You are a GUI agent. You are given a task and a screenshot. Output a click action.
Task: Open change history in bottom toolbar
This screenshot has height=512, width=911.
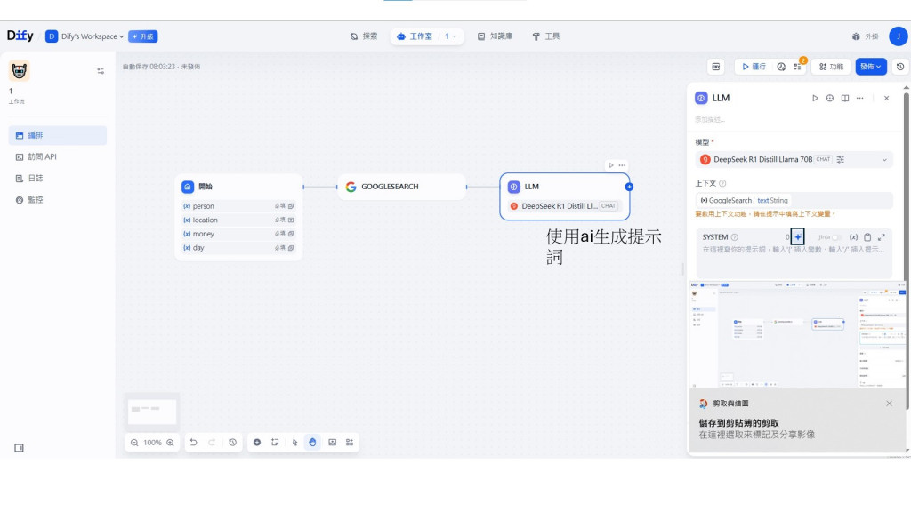232,443
